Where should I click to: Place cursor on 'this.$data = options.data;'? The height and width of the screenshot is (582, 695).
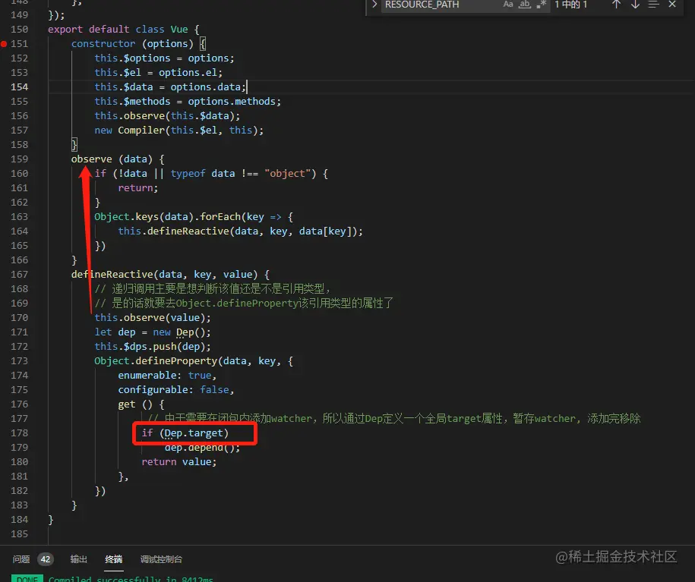[169, 87]
